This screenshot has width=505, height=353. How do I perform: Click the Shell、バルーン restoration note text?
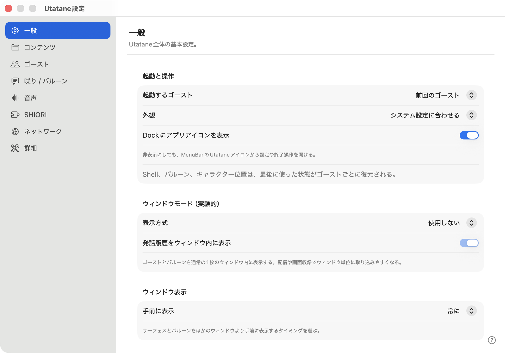pos(269,174)
